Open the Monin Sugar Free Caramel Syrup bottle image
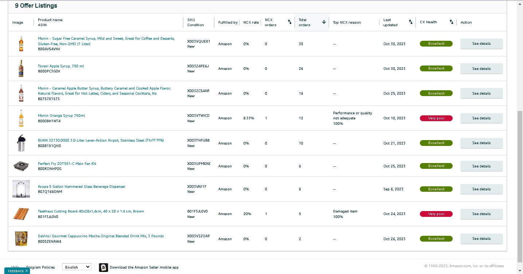Screen dimensions: 523x274 click(x=21, y=44)
